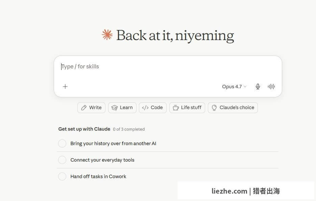316x201 pixels.
Task: Click the 'Back at it, niyeming' greeting
Action: point(175,36)
